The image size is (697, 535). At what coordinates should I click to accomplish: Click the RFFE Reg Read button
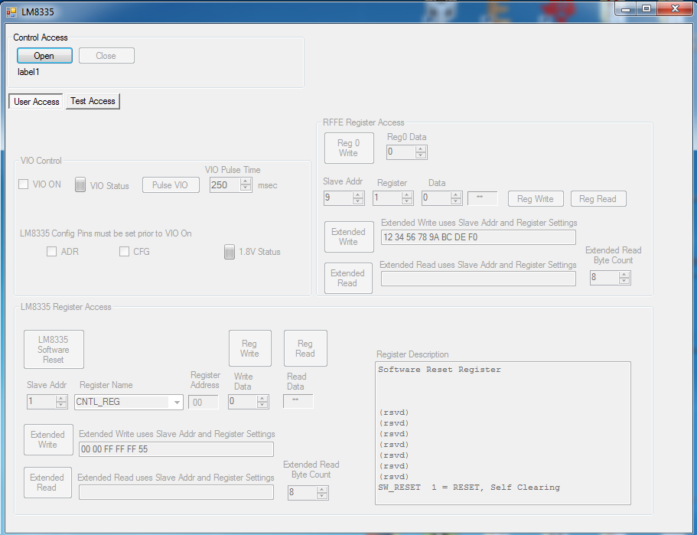click(598, 199)
